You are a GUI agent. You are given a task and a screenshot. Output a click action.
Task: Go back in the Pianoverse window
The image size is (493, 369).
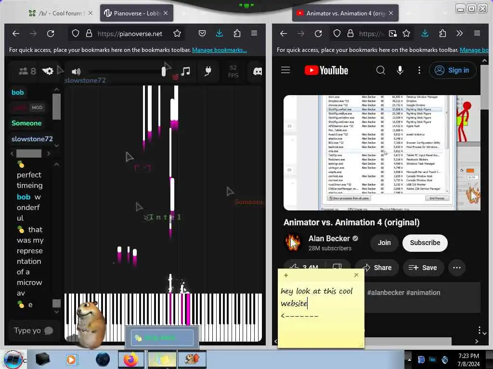[x=16, y=33]
